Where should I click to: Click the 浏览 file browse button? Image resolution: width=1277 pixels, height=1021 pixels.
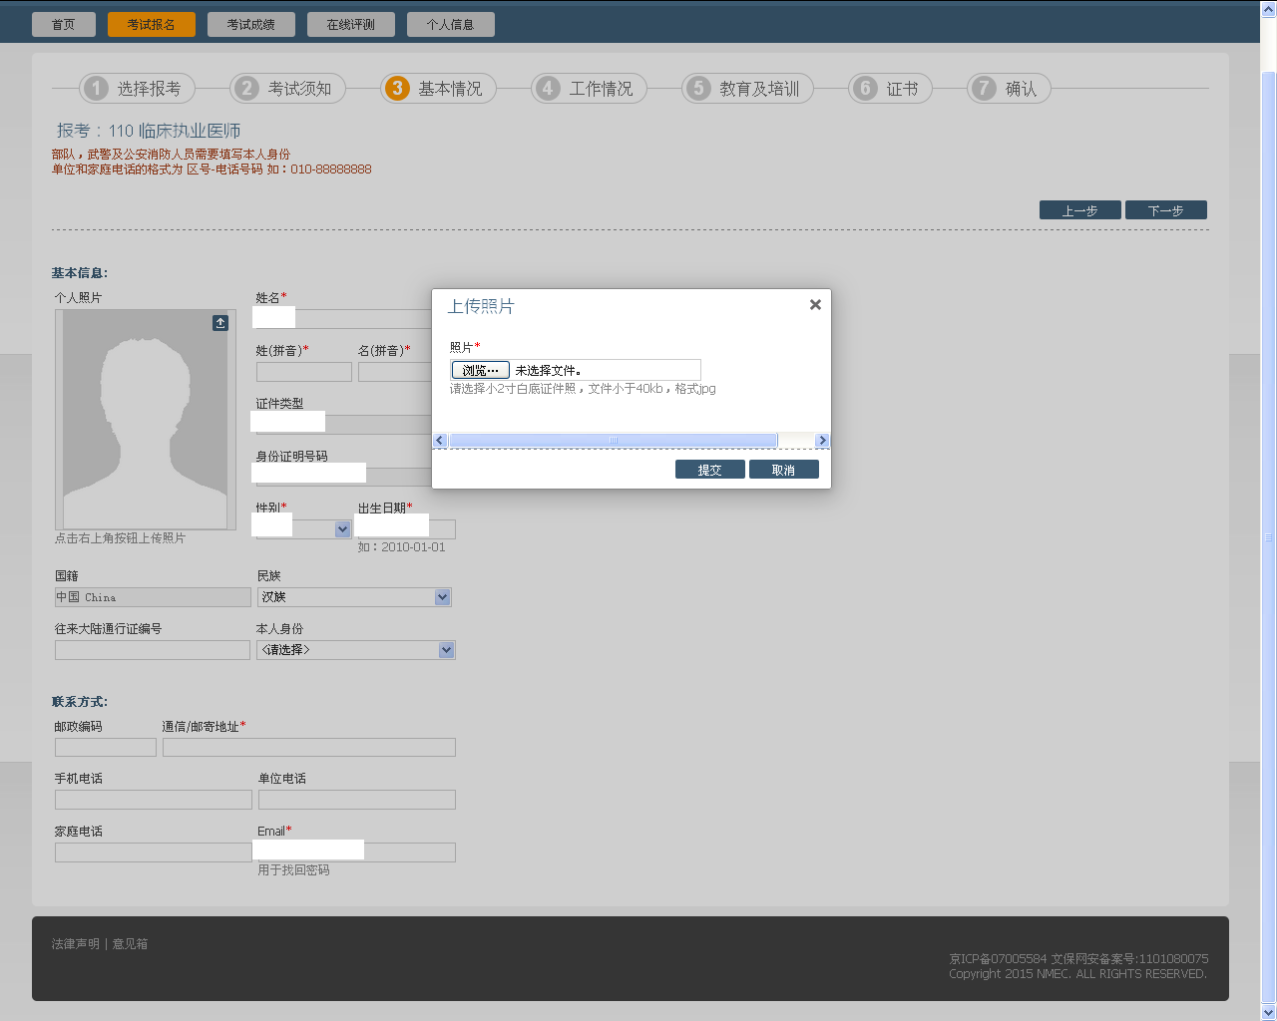point(480,370)
